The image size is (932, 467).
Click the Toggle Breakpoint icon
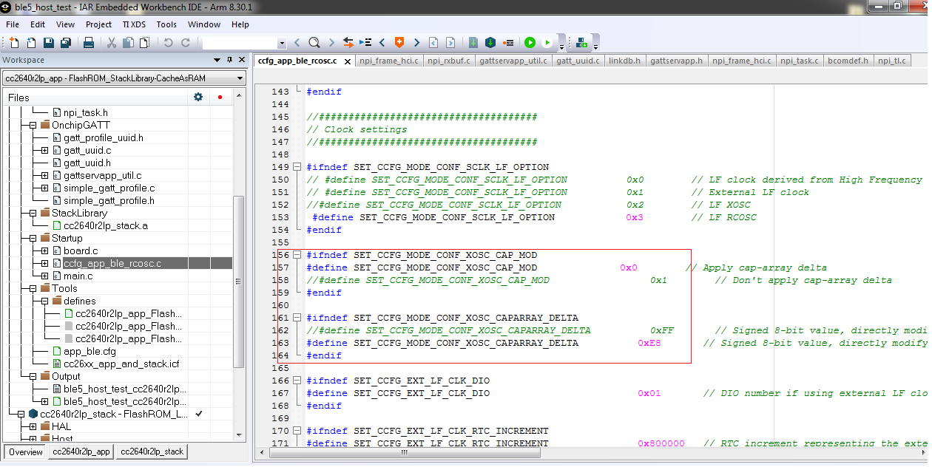tap(508, 43)
